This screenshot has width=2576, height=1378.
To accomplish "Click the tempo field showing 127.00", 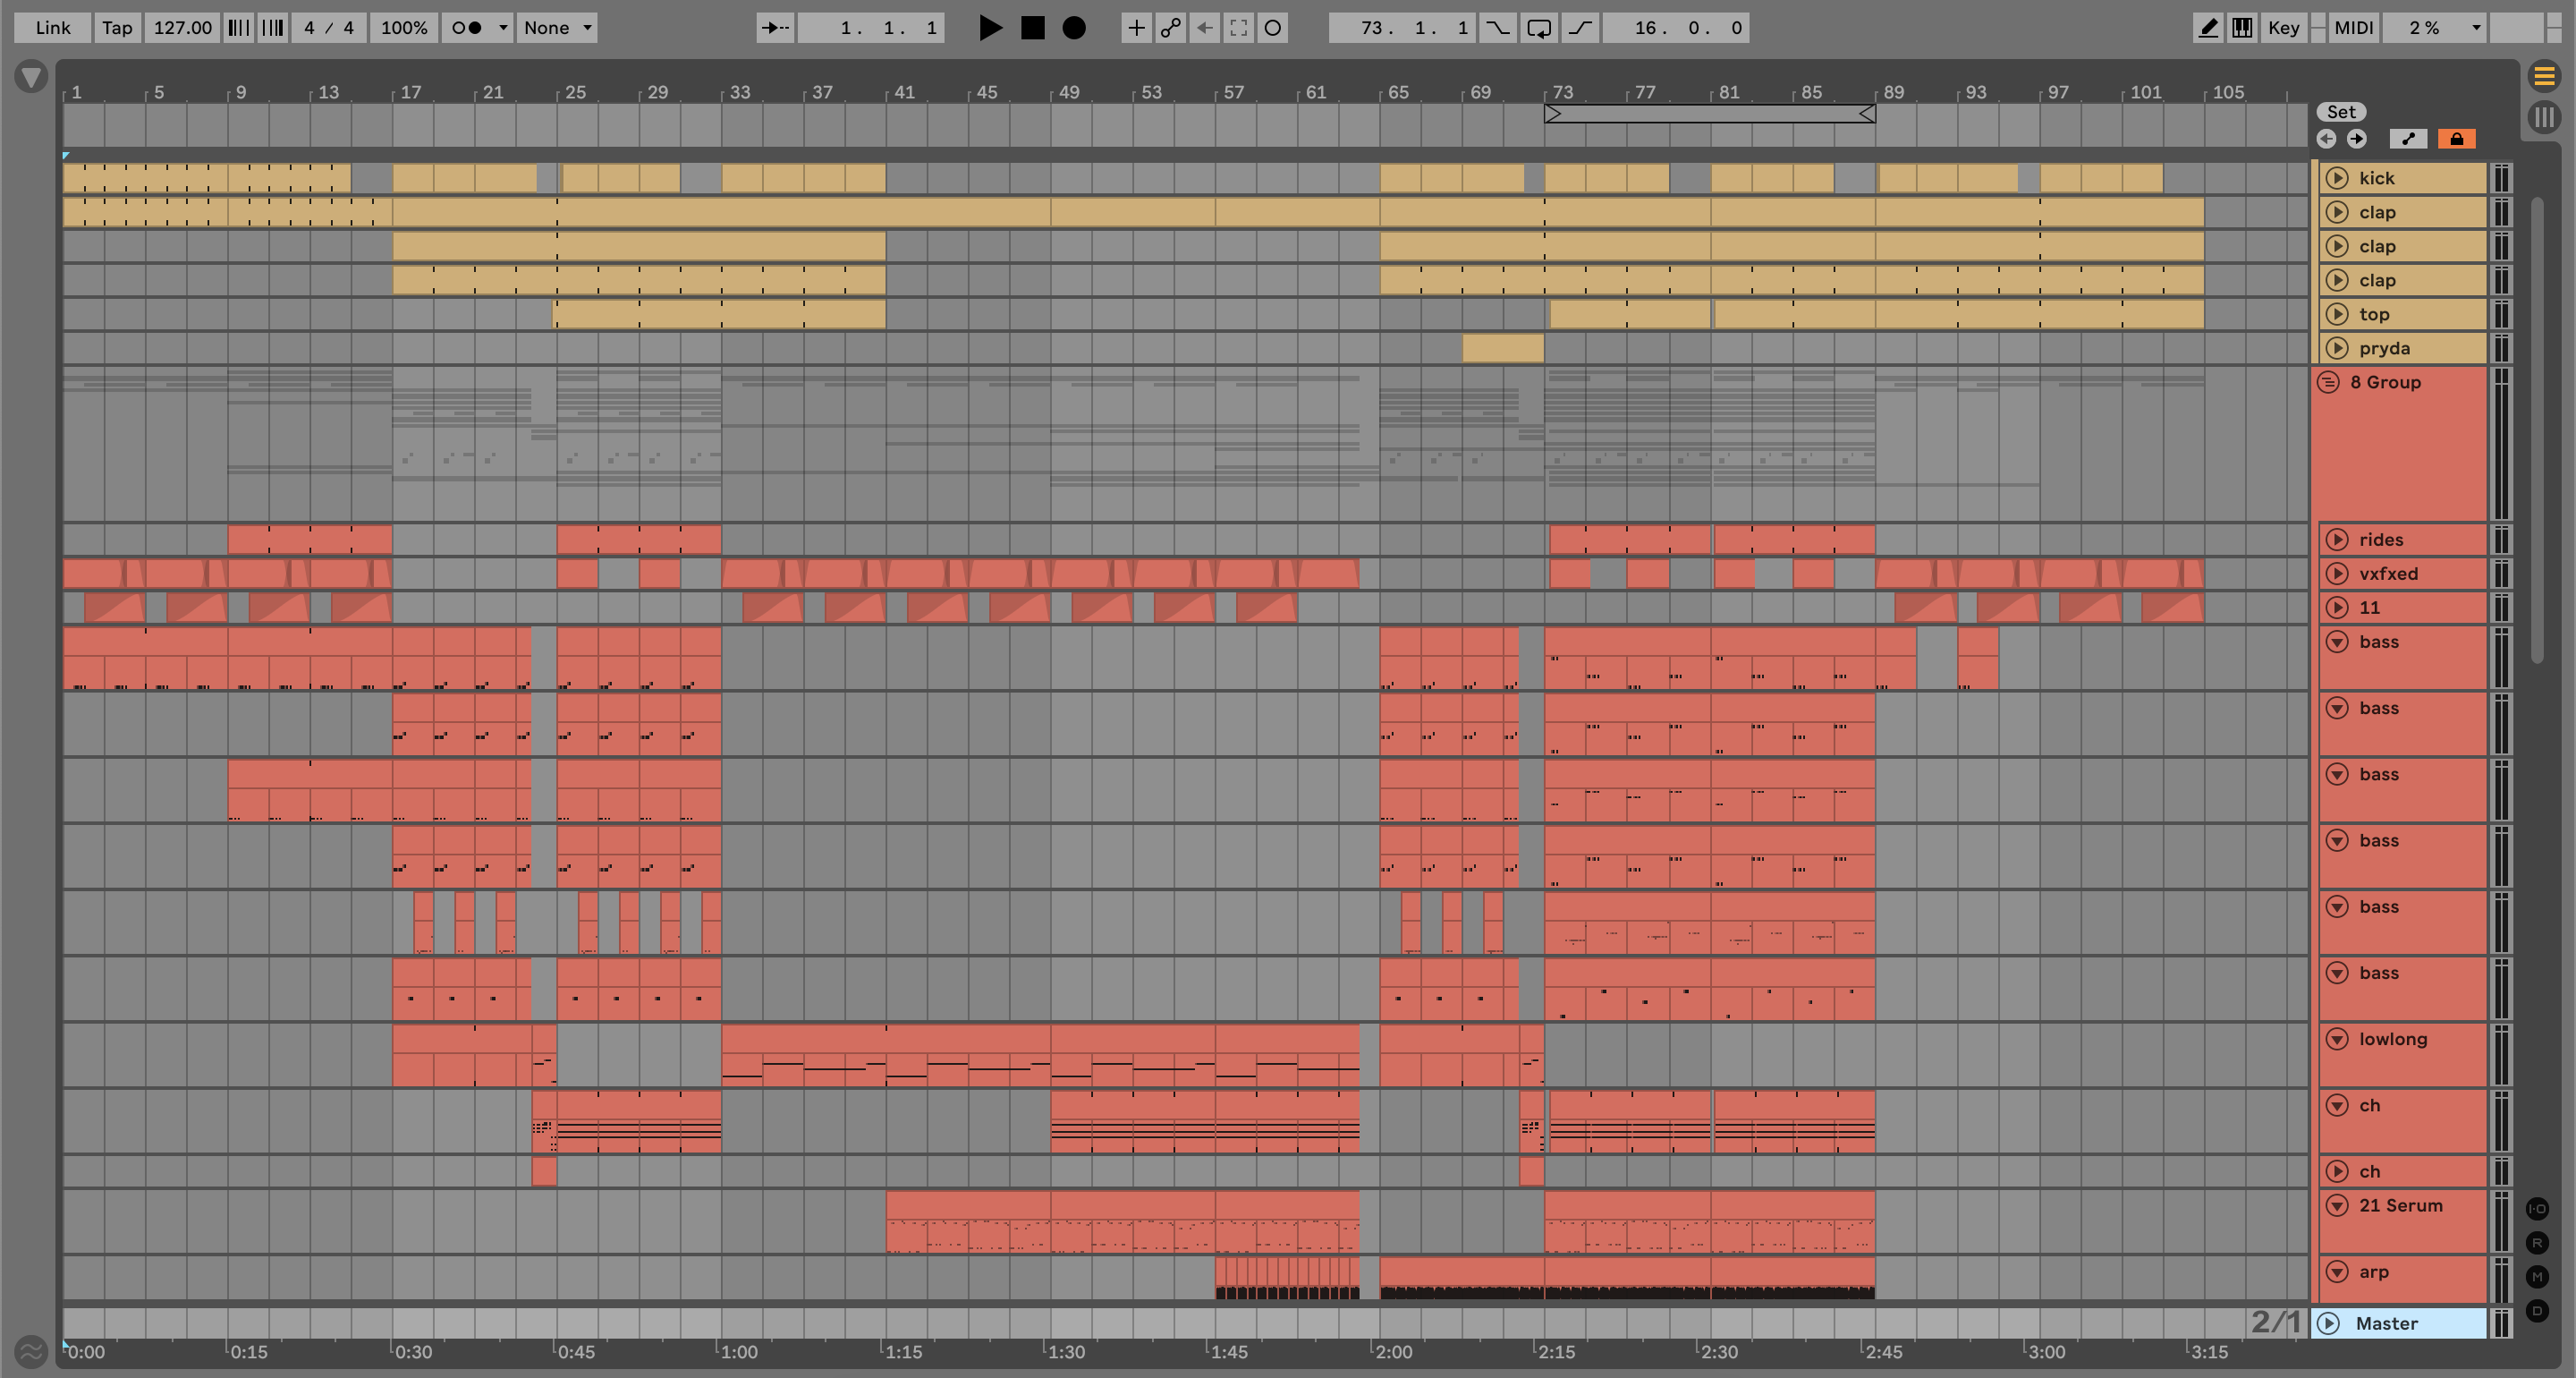I will click(182, 28).
